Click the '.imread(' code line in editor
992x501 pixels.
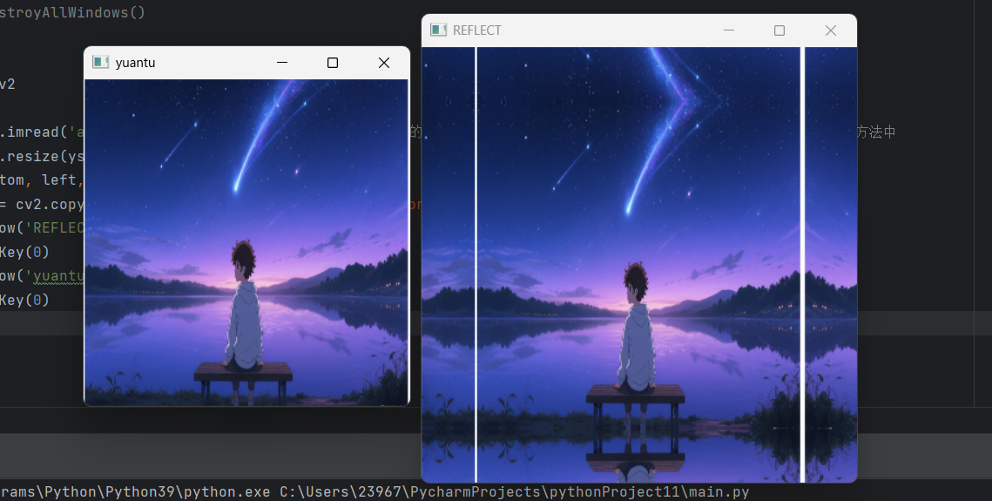click(42, 132)
